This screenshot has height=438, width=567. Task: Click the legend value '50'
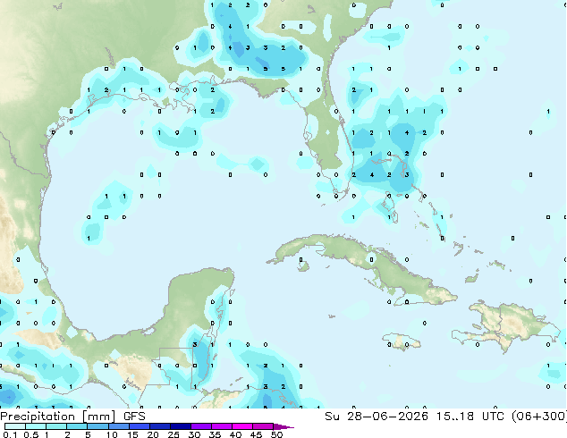click(x=276, y=434)
